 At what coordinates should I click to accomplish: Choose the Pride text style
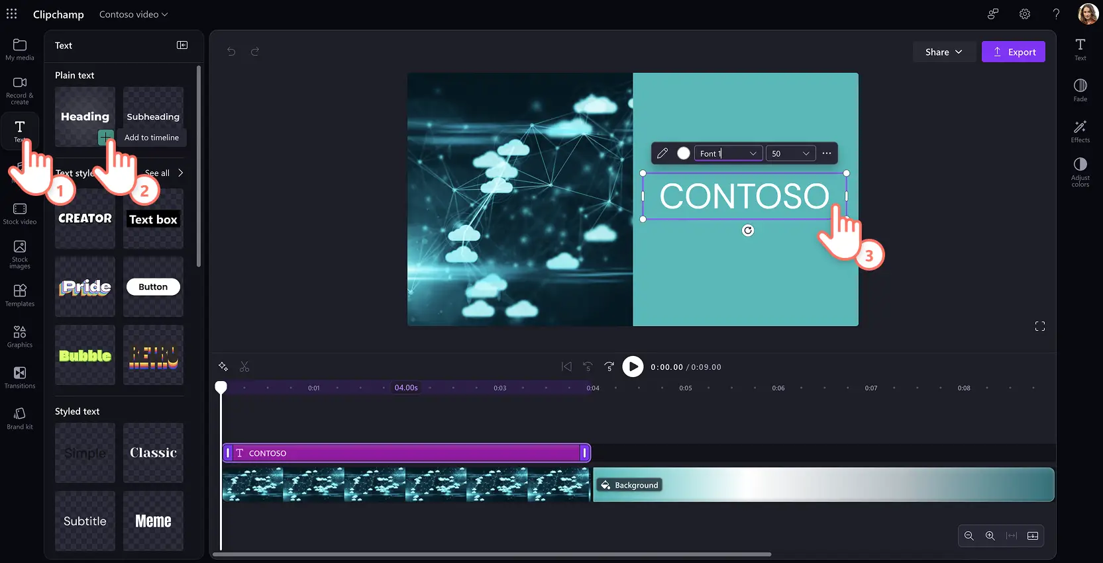coord(85,286)
